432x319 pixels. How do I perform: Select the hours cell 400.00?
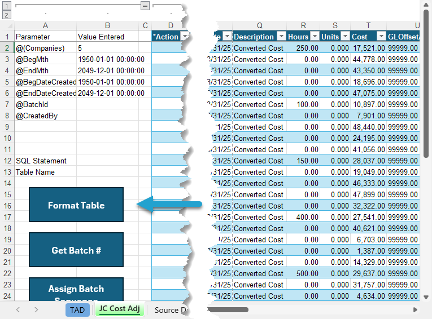pos(303,217)
